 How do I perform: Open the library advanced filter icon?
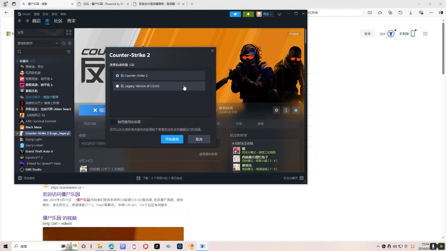[69, 52]
